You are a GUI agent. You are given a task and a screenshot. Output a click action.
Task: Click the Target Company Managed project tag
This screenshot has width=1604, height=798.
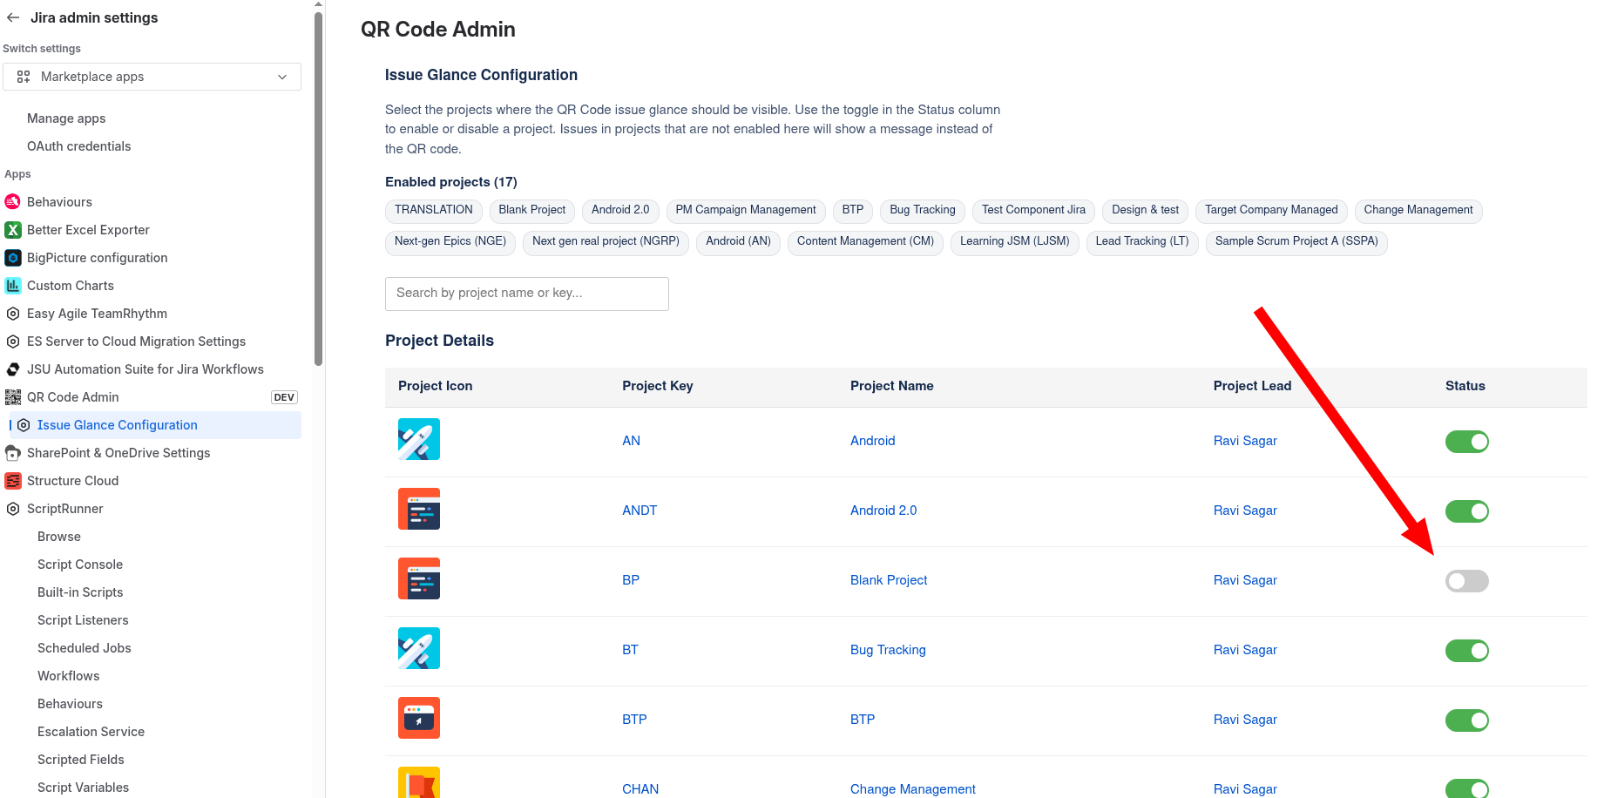click(1271, 211)
